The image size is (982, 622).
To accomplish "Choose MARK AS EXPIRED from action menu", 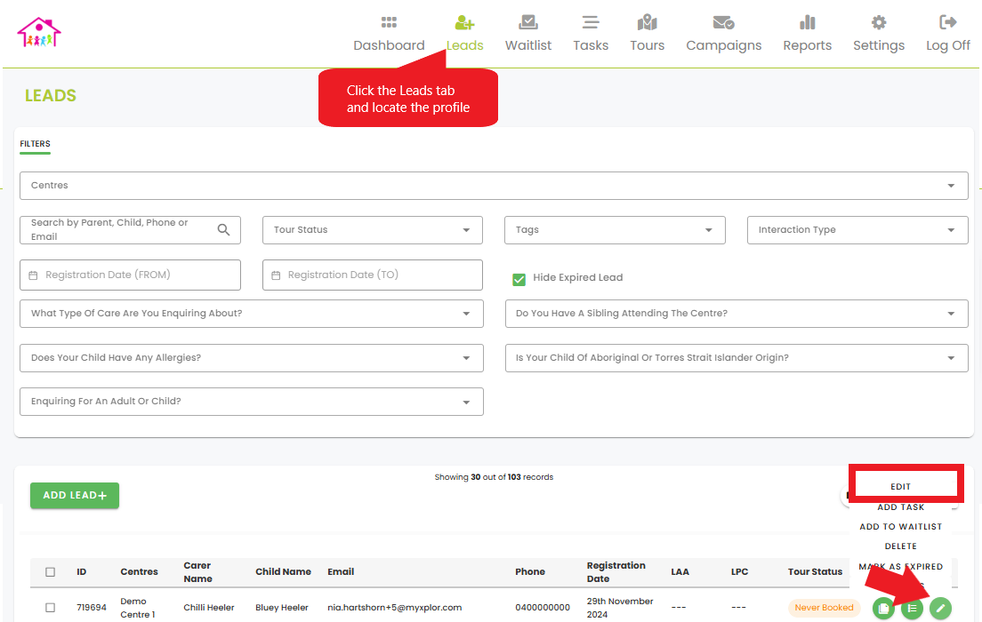I will coord(900,566).
